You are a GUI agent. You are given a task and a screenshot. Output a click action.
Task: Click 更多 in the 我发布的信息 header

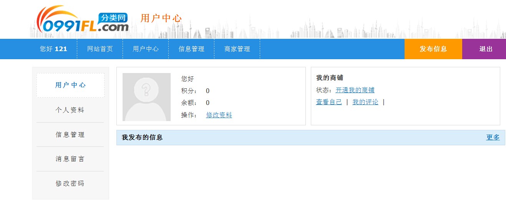point(493,137)
